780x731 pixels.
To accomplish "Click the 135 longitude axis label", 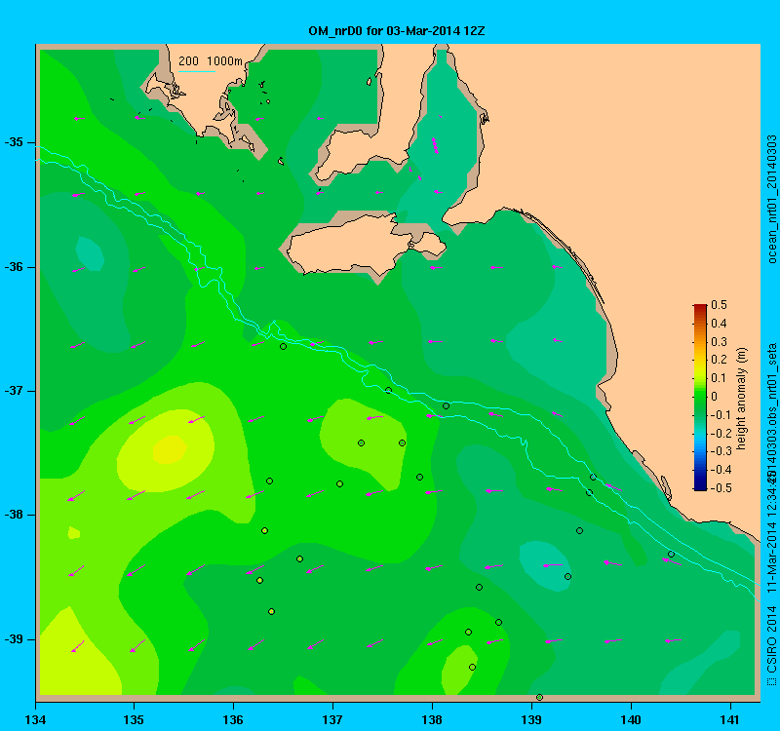I will pos(134,719).
